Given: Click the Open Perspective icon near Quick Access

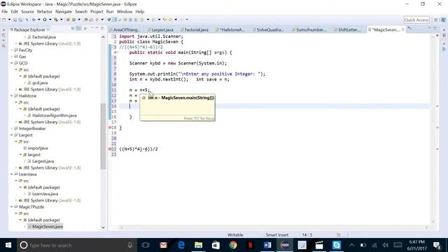Looking at the screenshot, I should click(x=436, y=20).
